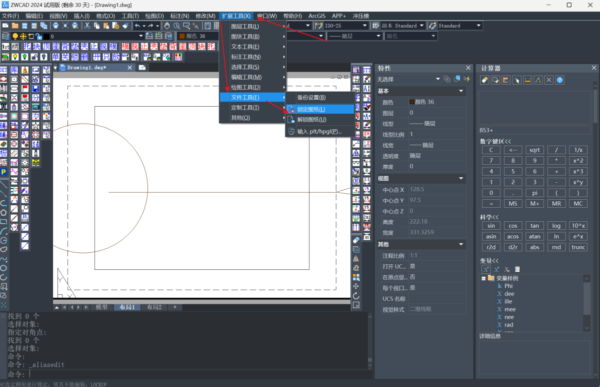The image size is (600, 387).
Task: Open 图层工具(L) submenu
Action: [x=253, y=27]
